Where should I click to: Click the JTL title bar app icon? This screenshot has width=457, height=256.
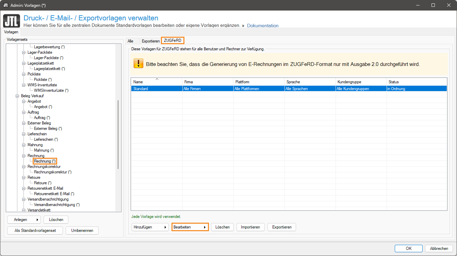tap(5, 5)
